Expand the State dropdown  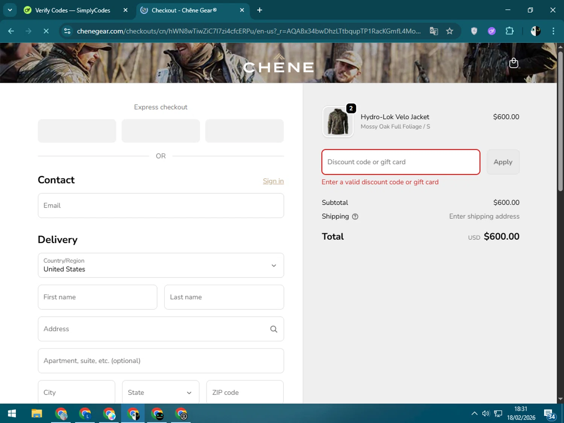(161, 392)
